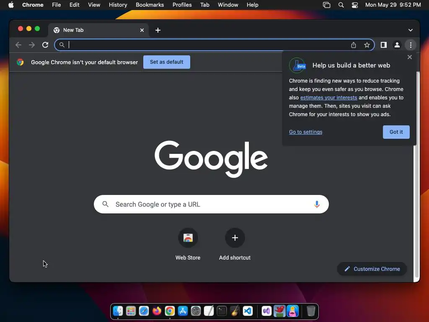Viewport: 429px width, 322px height.
Task: Click the red bird app in dock
Action: (279, 311)
